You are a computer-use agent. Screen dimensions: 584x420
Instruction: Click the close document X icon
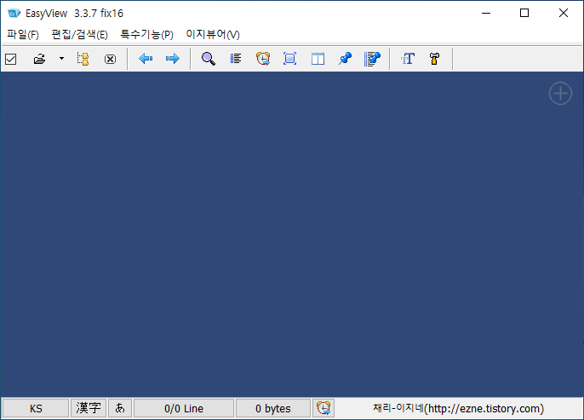coord(110,59)
